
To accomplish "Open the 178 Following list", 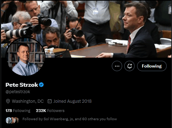I will [x=18, y=111].
